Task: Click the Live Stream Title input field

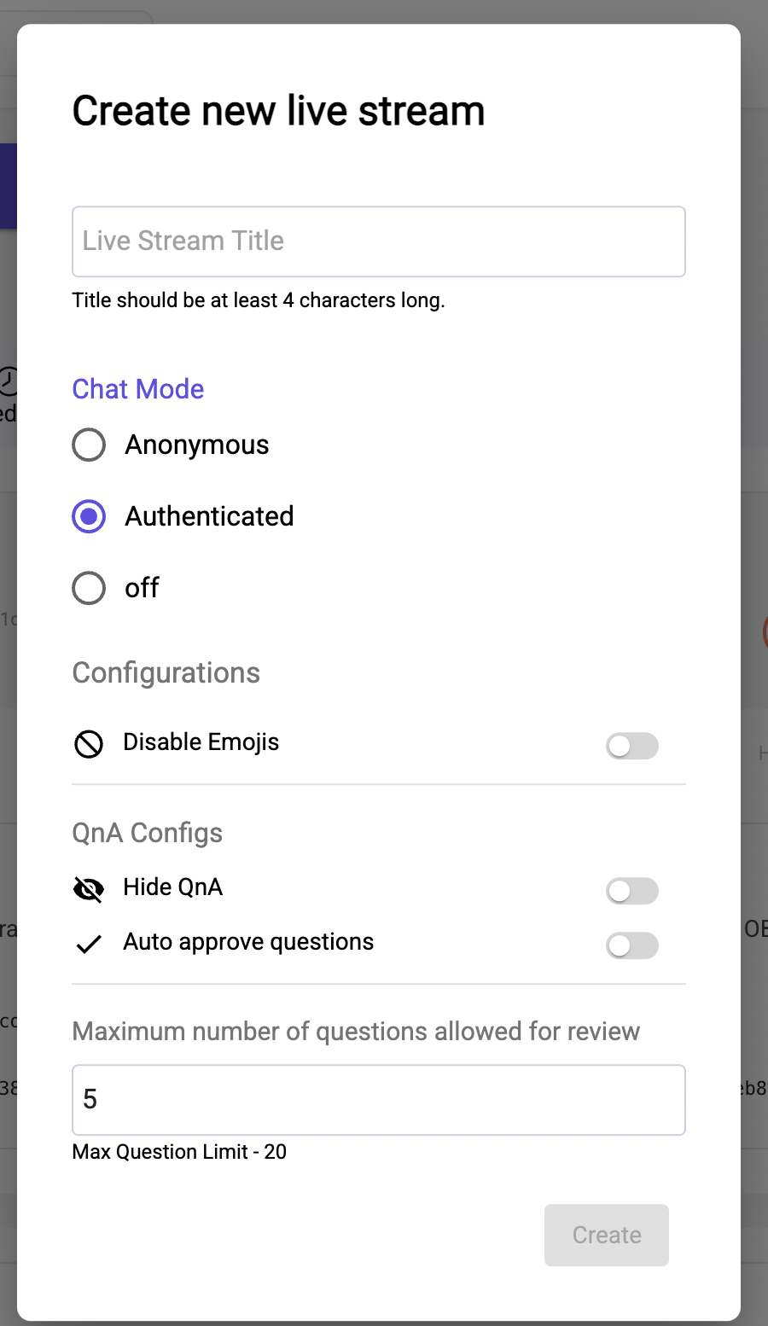Action: pyautogui.click(x=379, y=241)
